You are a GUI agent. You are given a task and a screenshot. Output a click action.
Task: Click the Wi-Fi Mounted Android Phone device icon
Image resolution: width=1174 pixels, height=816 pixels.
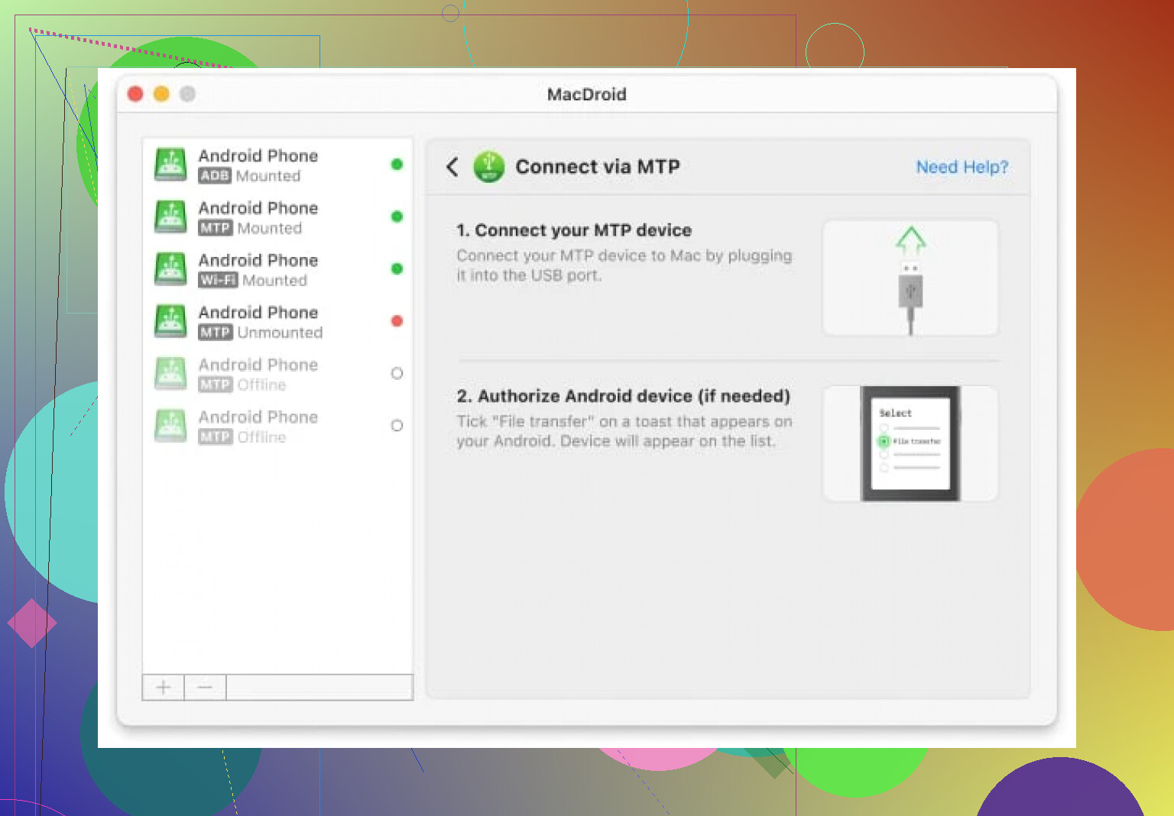click(170, 269)
